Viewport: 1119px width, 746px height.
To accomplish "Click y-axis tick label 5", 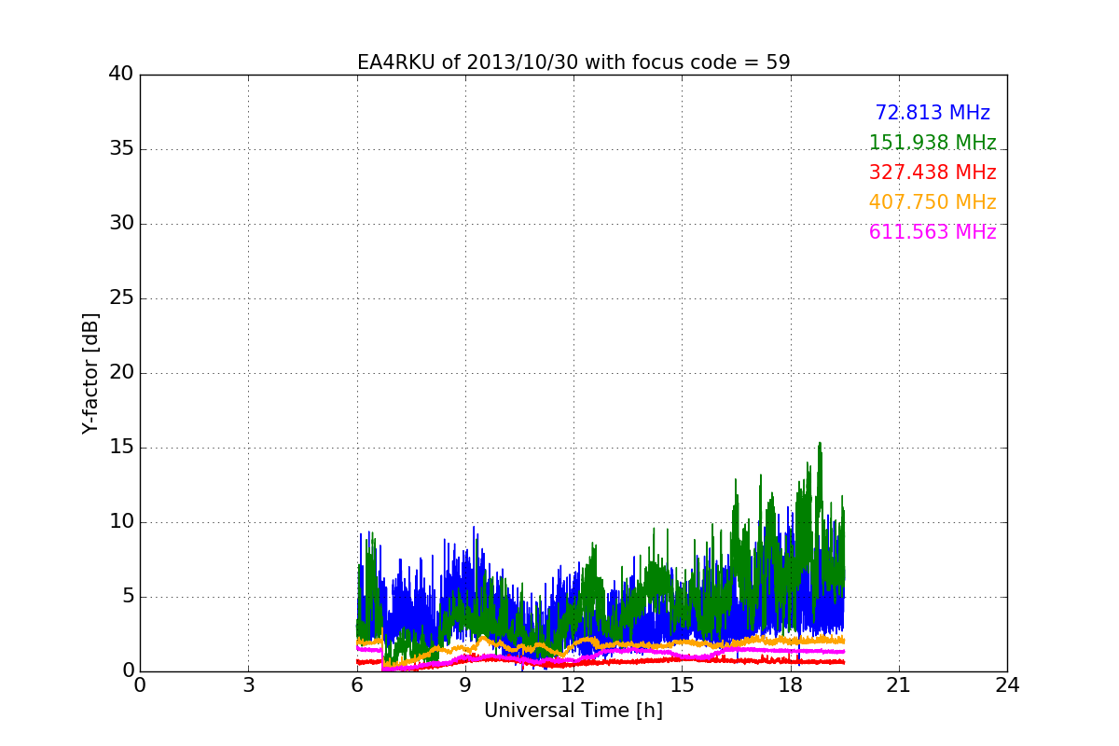I will (128, 597).
